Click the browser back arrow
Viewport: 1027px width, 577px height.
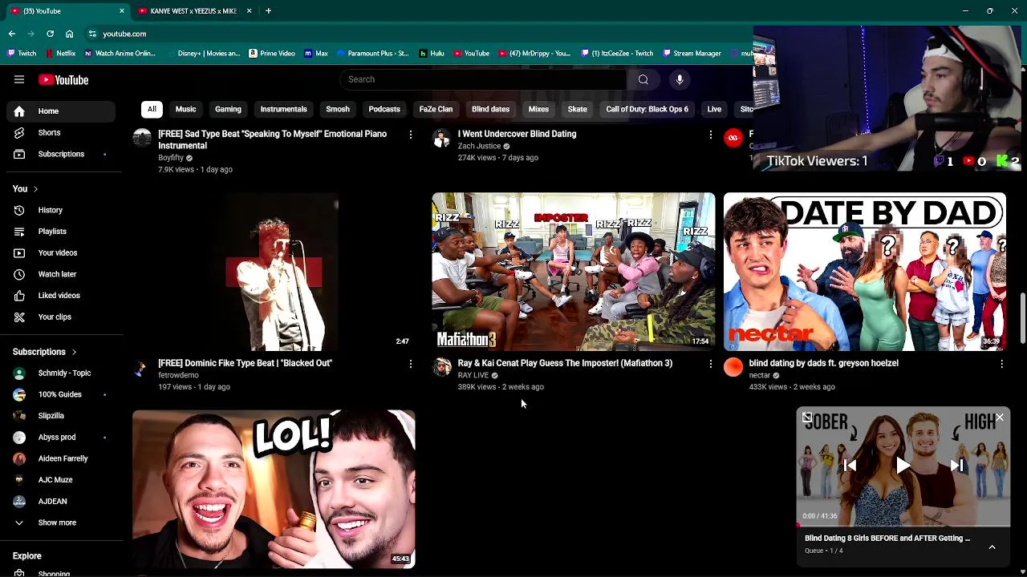[x=11, y=34]
